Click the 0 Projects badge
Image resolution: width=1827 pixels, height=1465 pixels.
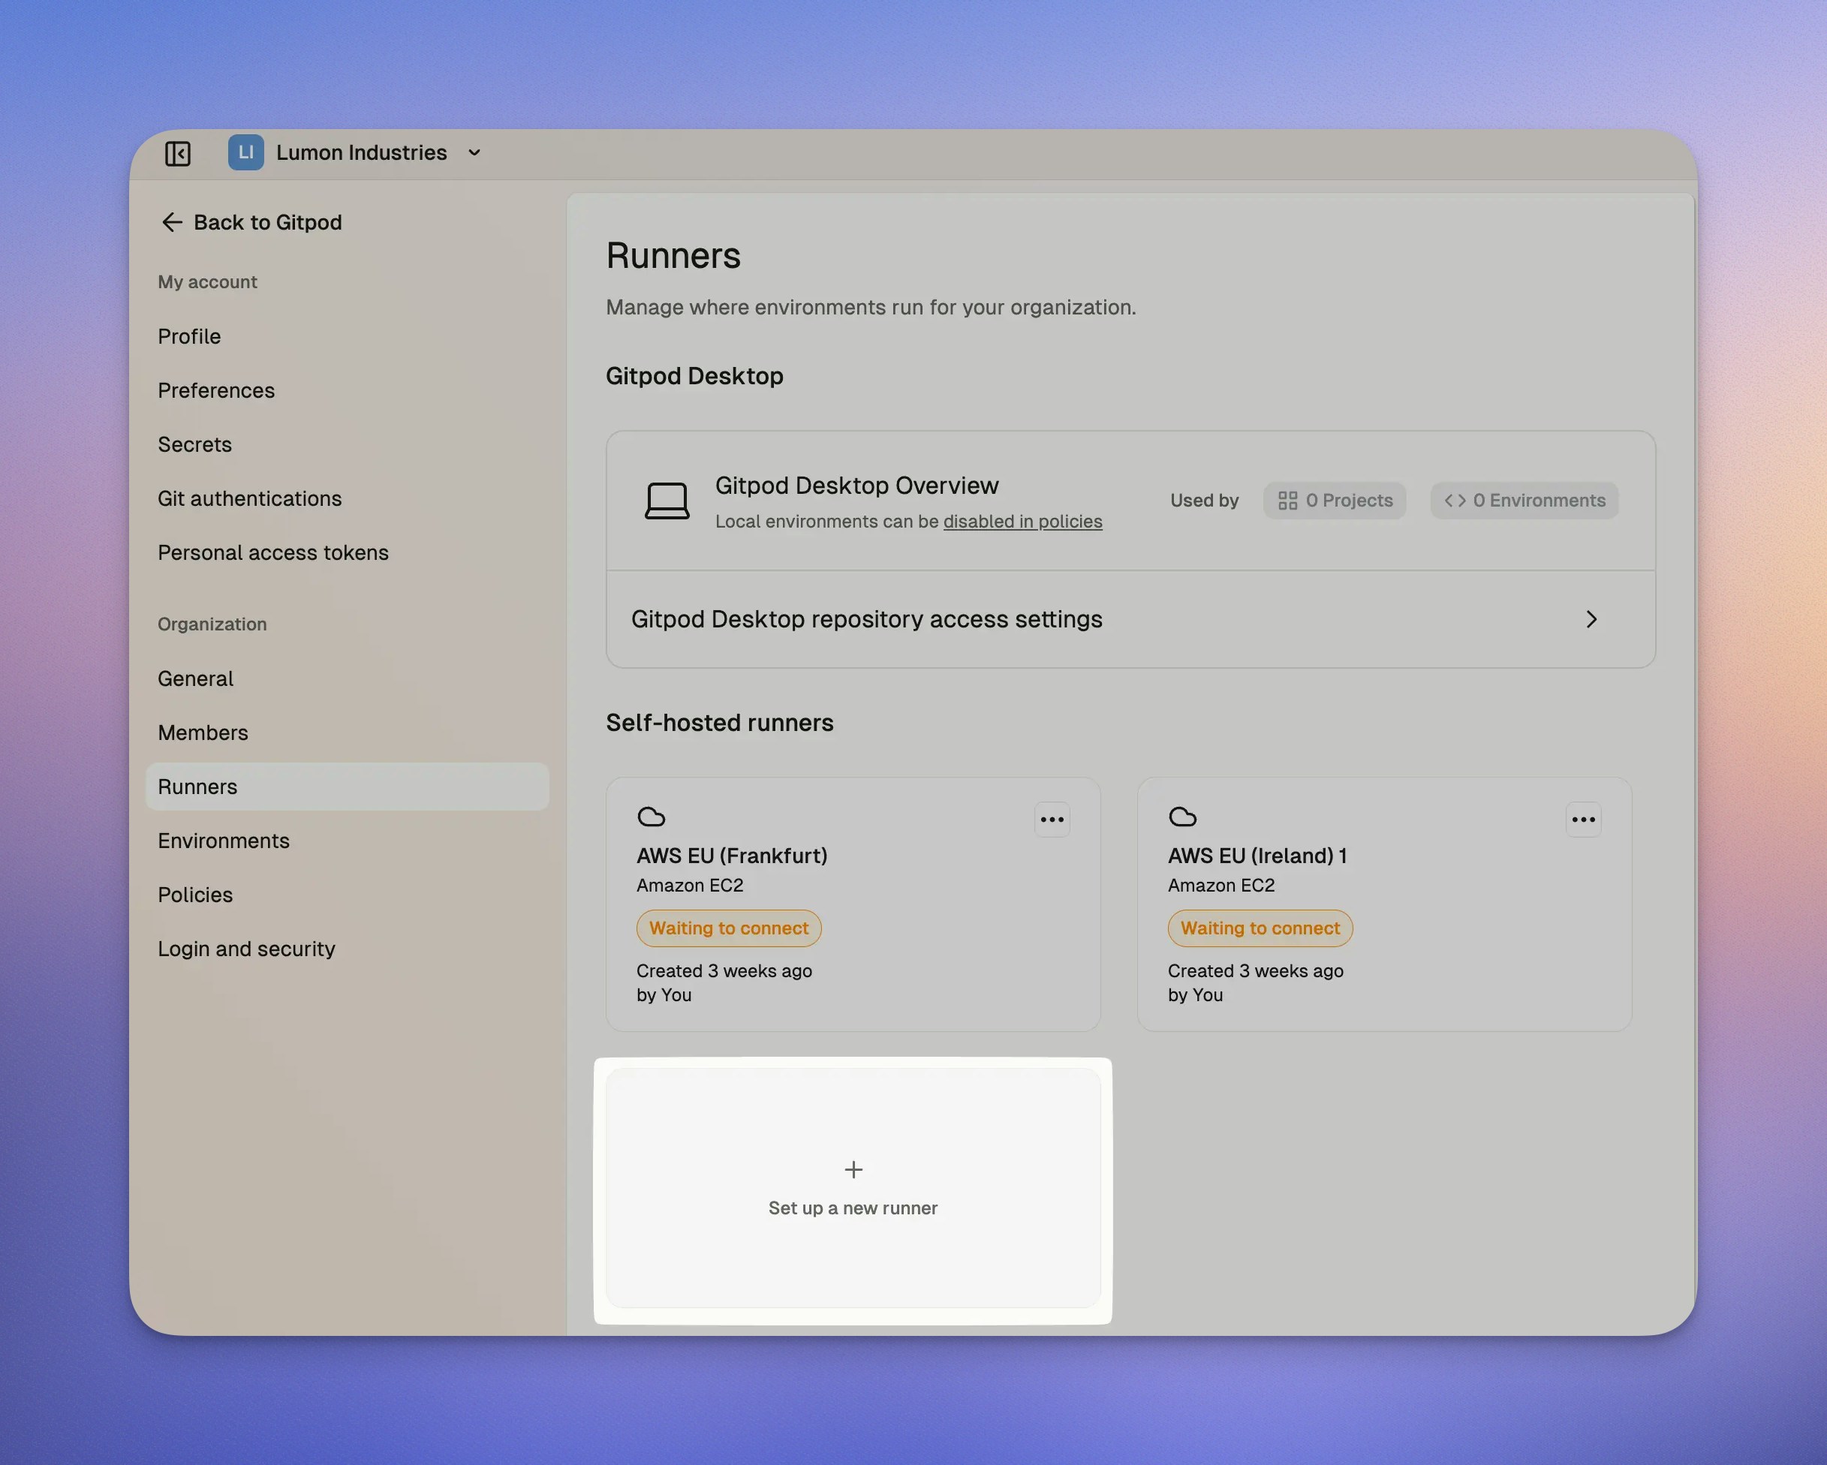(x=1335, y=501)
